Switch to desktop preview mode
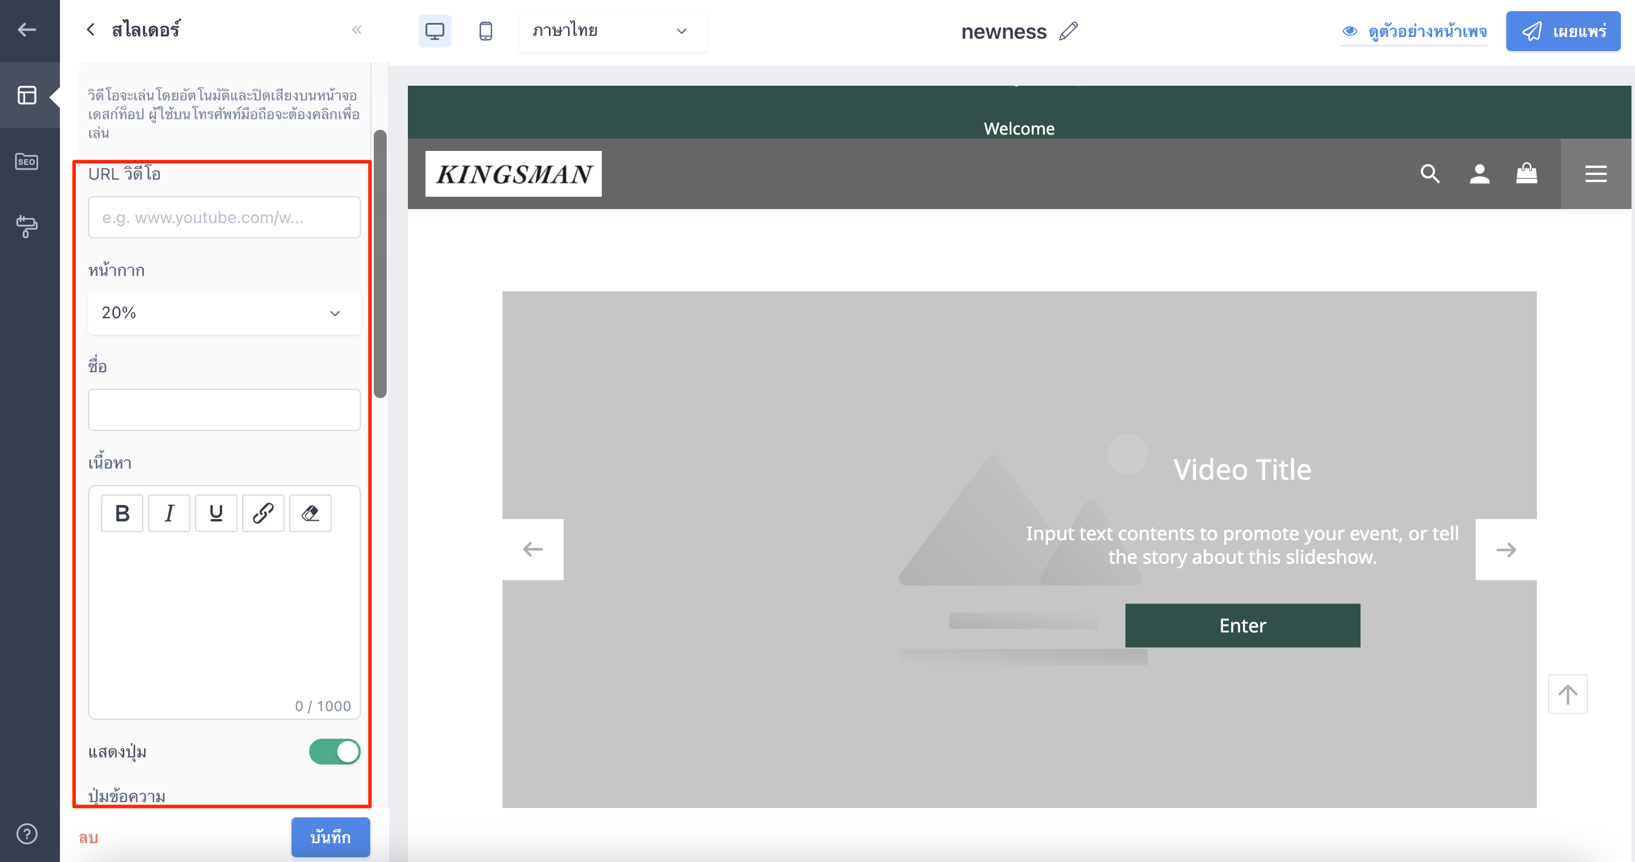 435,31
